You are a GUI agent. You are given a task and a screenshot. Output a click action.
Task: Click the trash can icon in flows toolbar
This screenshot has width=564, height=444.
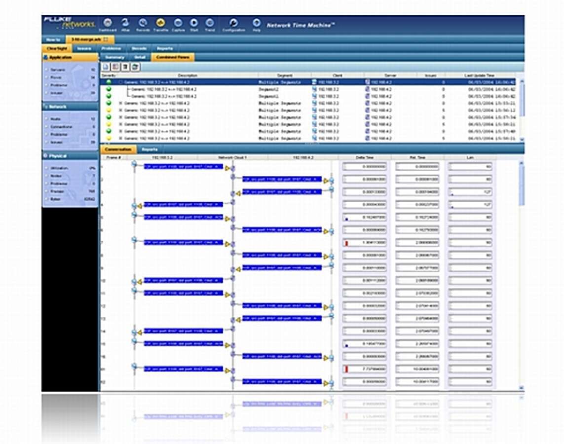click(125, 67)
